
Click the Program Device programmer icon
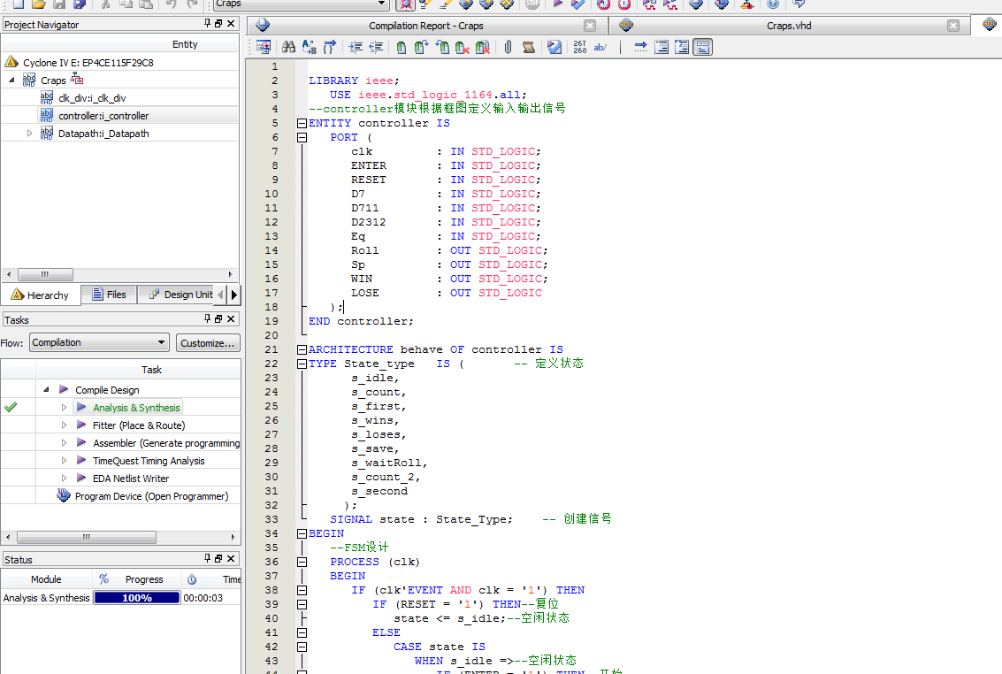64,496
